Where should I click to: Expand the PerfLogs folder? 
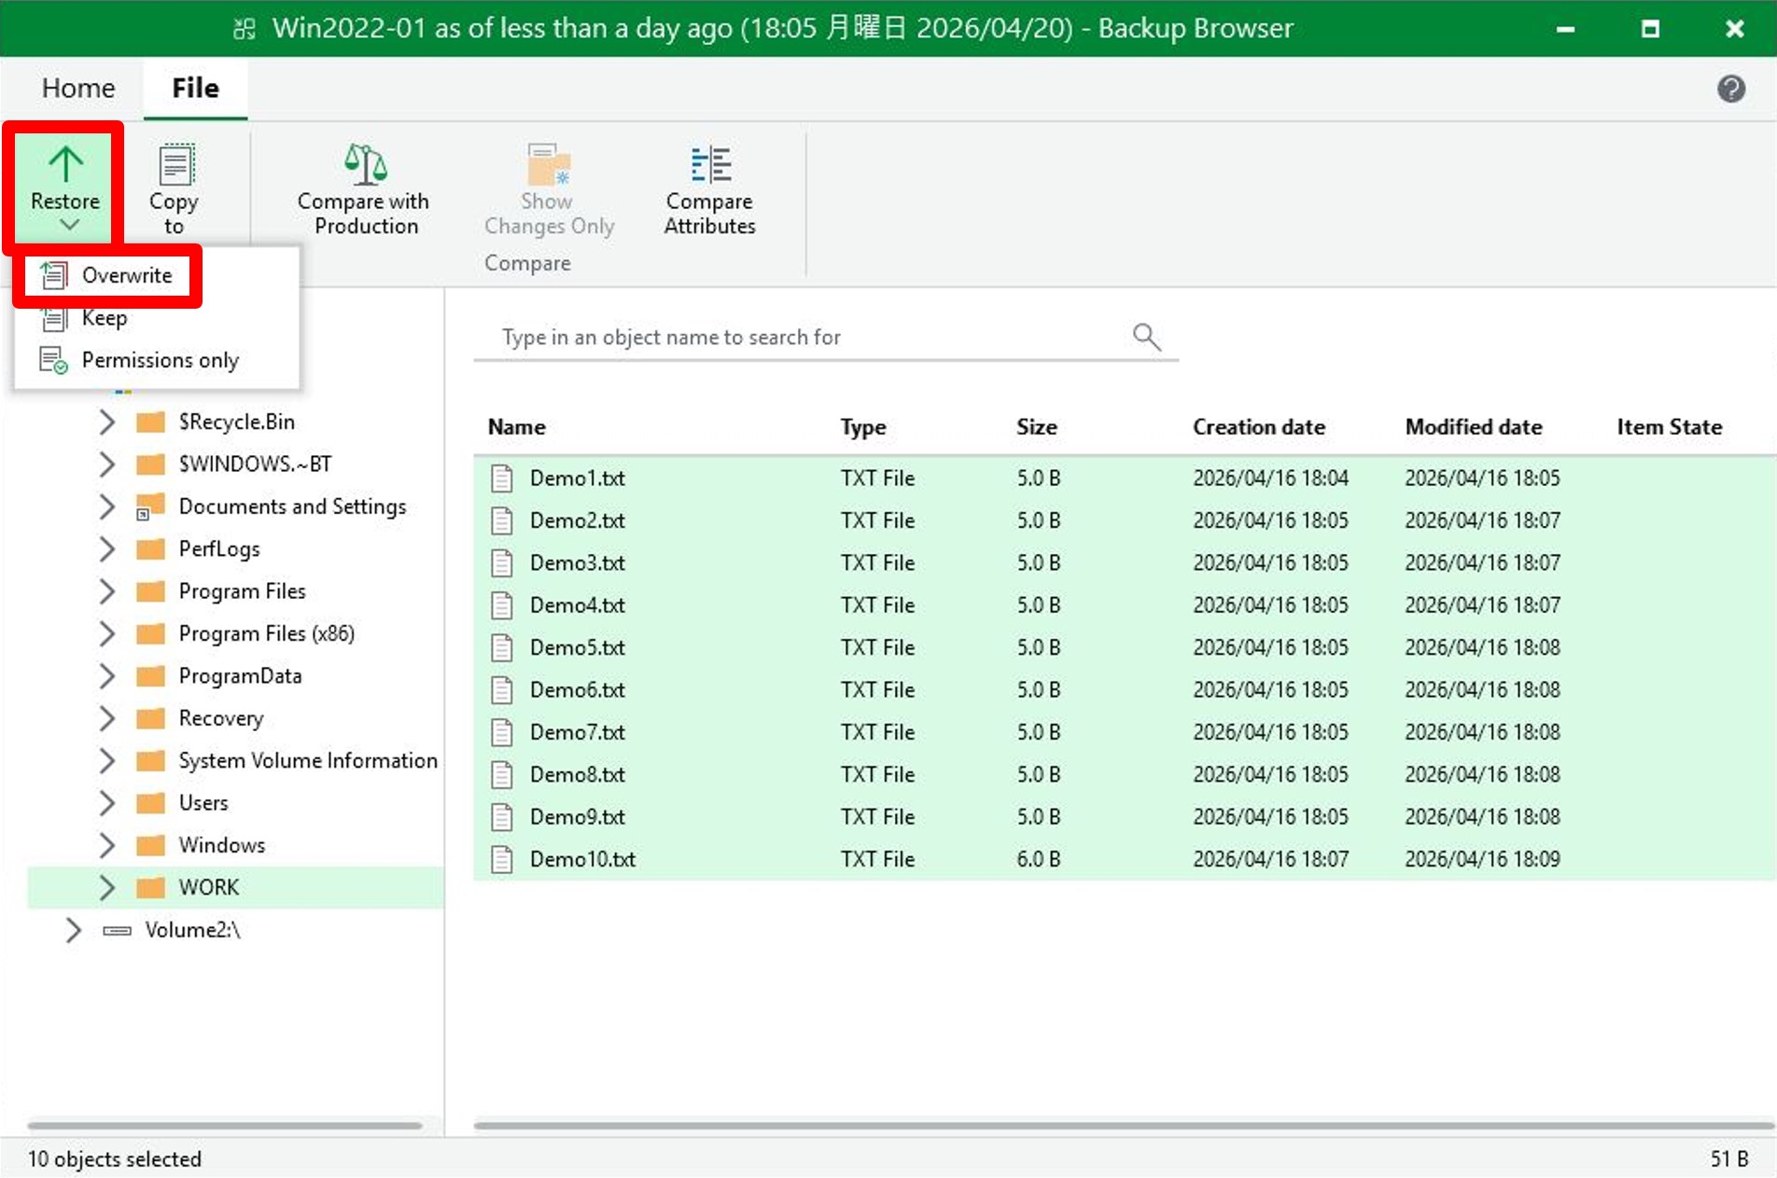pyautogui.click(x=107, y=548)
